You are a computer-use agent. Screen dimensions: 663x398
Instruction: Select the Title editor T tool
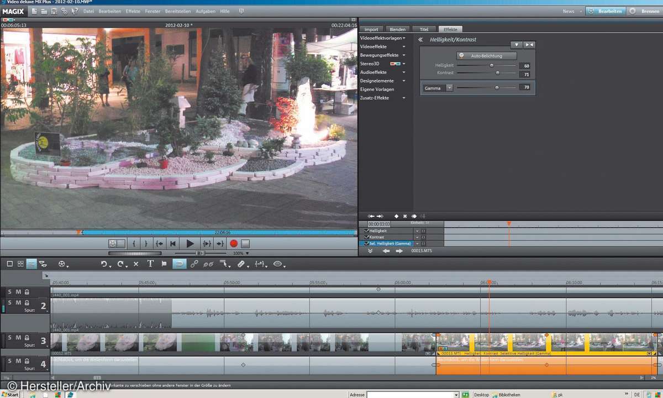pyautogui.click(x=151, y=264)
